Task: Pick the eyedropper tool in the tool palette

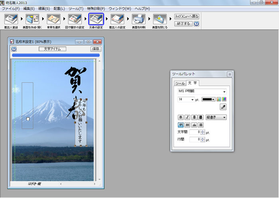Action: coord(223,107)
